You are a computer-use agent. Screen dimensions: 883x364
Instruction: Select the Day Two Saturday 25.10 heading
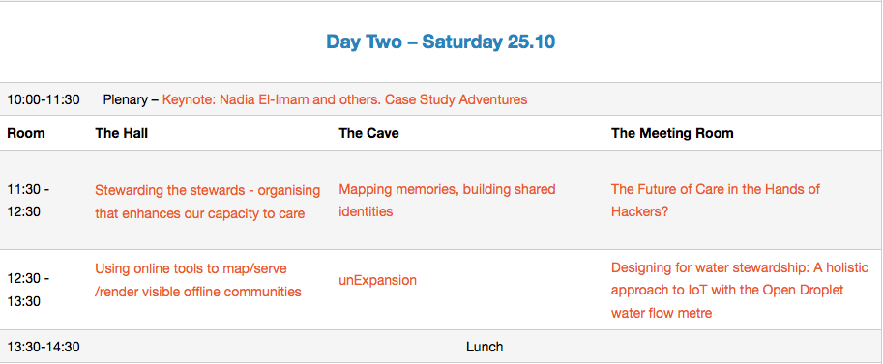pos(440,42)
